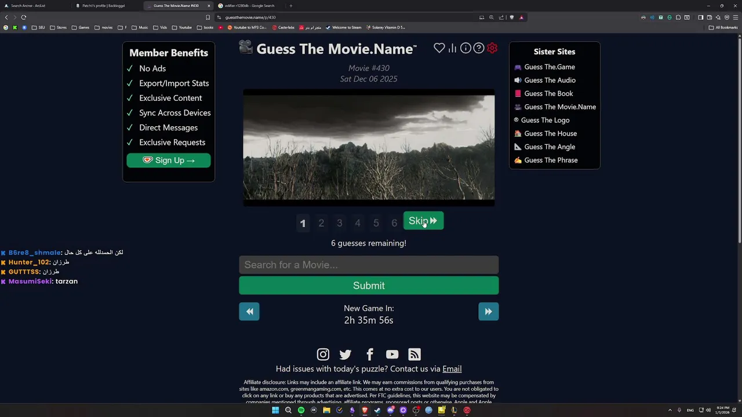Screen dimensions: 742x417
Task: Open the YouTube icon link
Action: [x=392, y=354]
